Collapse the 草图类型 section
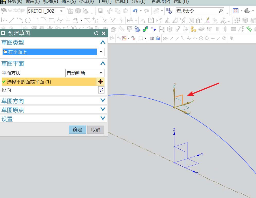The image size is (256, 198). (x=103, y=42)
